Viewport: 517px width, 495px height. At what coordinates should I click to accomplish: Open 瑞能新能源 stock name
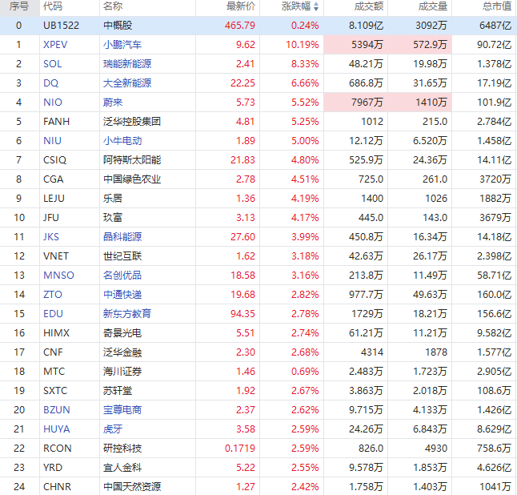(x=127, y=64)
